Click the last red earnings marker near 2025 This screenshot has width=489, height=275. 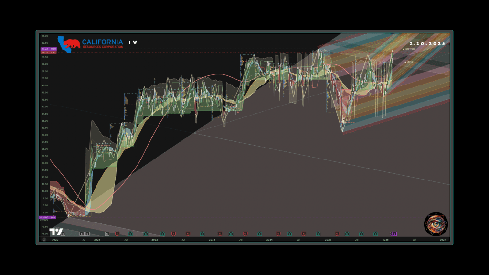pos(337,233)
